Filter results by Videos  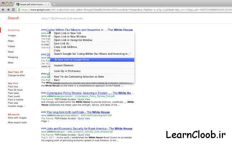click(x=11, y=46)
